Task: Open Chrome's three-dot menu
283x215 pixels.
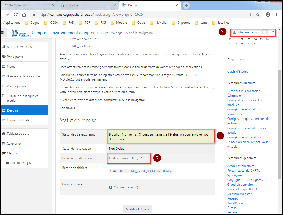Action: tap(276, 15)
